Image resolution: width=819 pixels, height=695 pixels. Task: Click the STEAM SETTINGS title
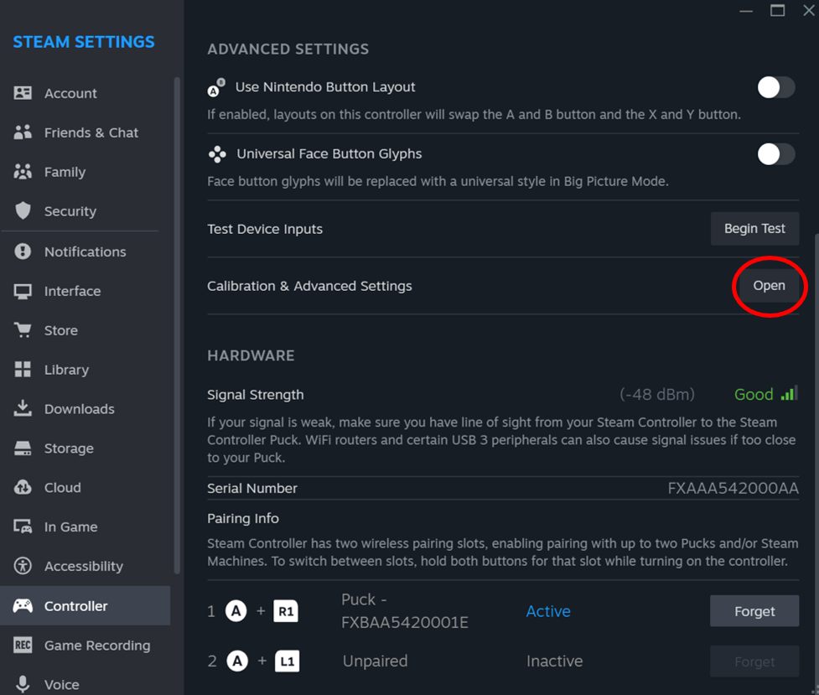point(84,42)
